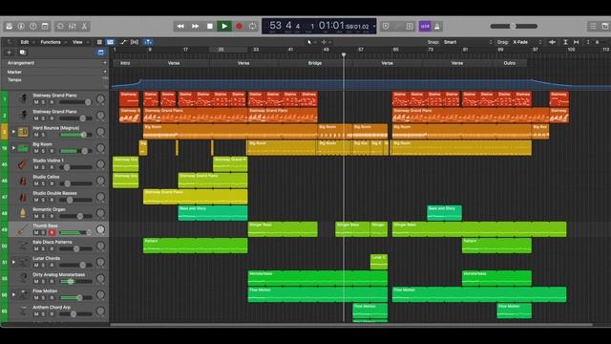The height and width of the screenshot is (344, 611).
Task: Fast forward the project
Action: [195, 26]
